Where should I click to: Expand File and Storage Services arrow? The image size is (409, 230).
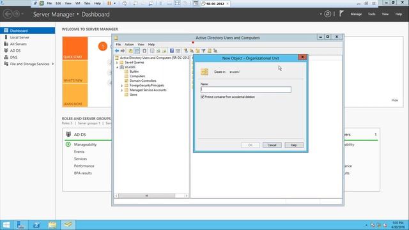53,64
